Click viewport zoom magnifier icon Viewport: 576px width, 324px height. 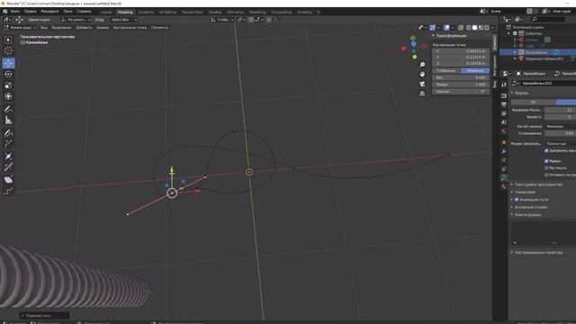pyautogui.click(x=422, y=65)
